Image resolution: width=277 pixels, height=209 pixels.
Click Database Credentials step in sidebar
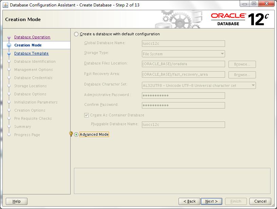tap(33, 78)
